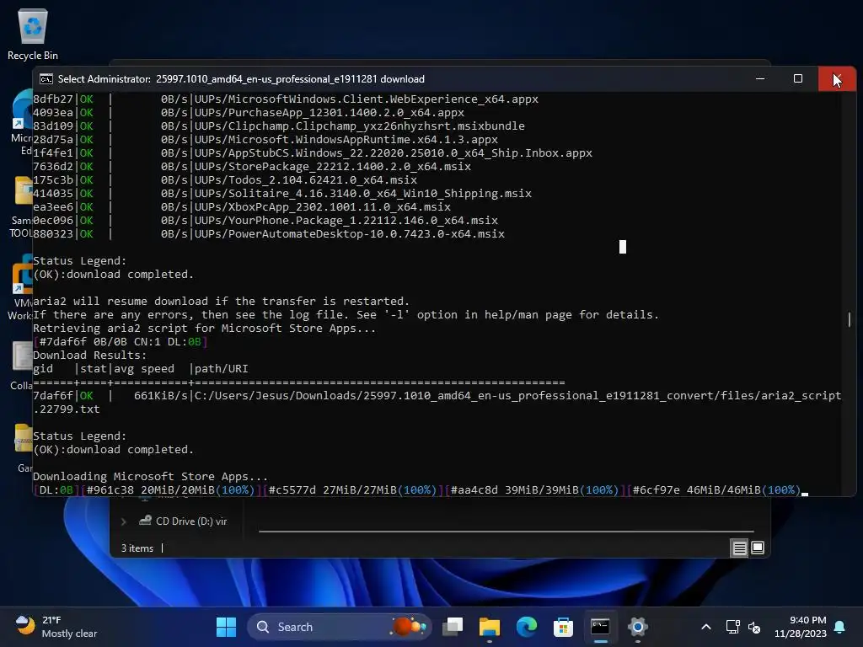
Task: Click the 'Download Results:' console line
Action: coord(89,356)
